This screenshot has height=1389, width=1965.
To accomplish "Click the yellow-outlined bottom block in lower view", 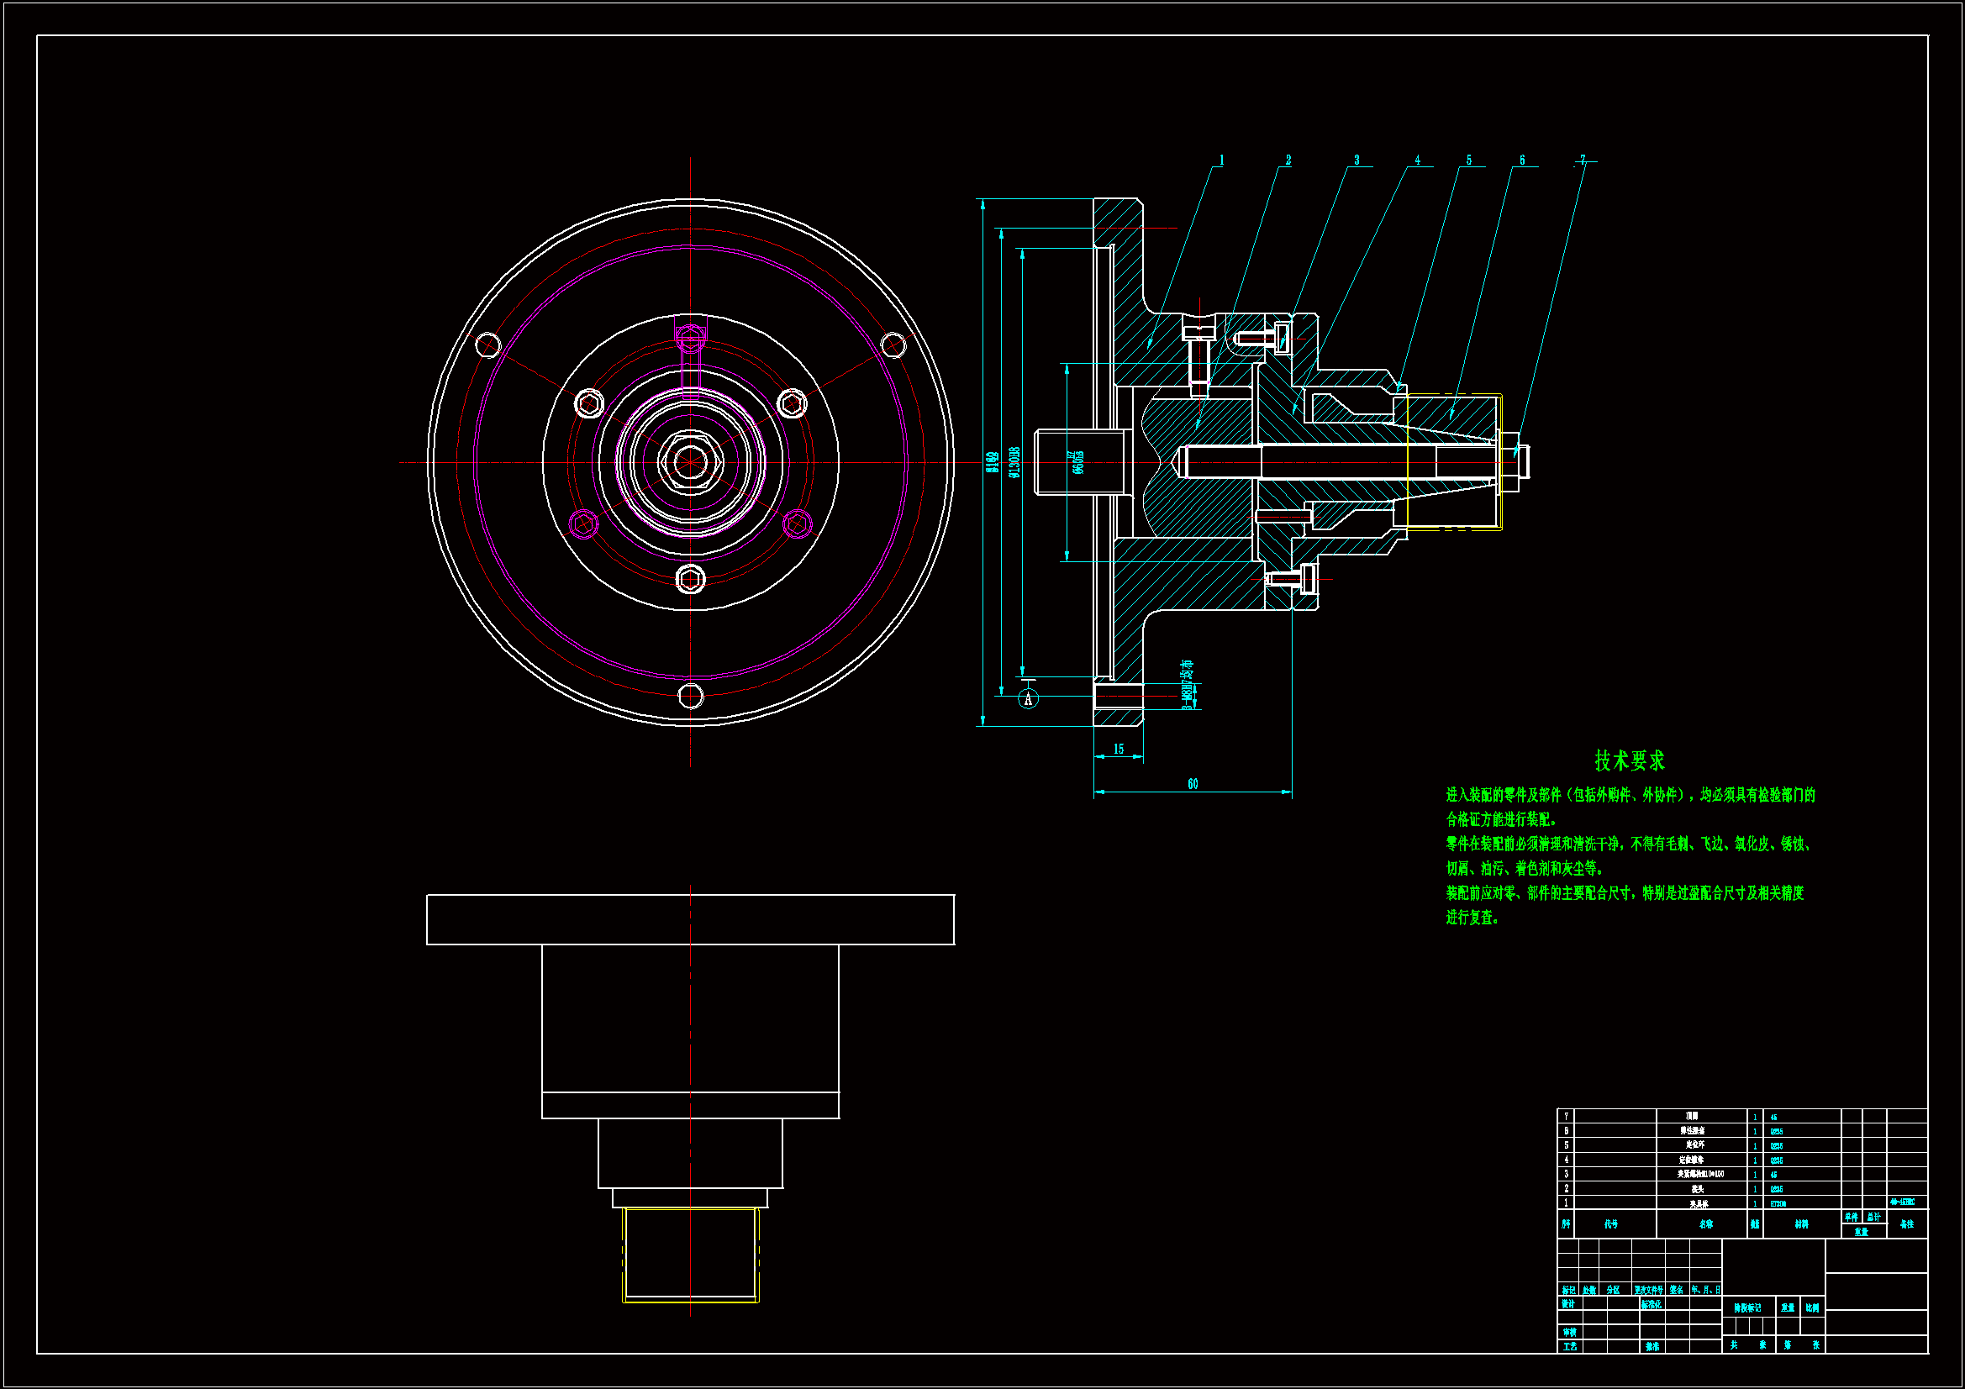I will point(690,1255).
